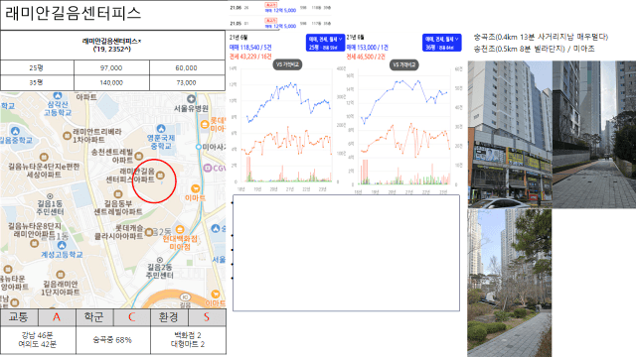Viewport: 636px width, 357px height.
Task: Click the 73,000 price cell
Action: click(186, 82)
